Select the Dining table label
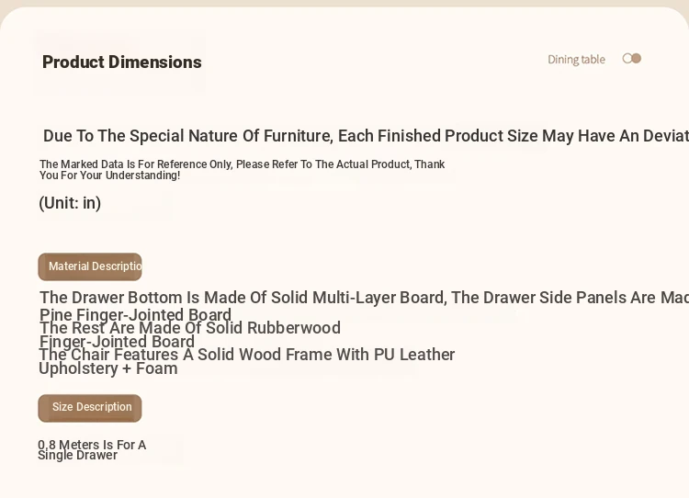Image resolution: width=689 pixels, height=498 pixels. point(576,60)
